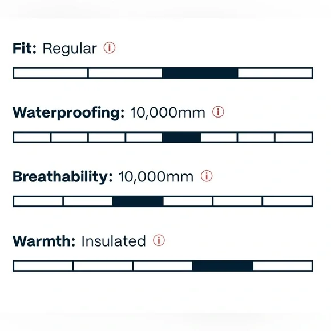Screen dimensions: 331x331
Task: Show info for Warmth Insulated
Action: pos(159,240)
